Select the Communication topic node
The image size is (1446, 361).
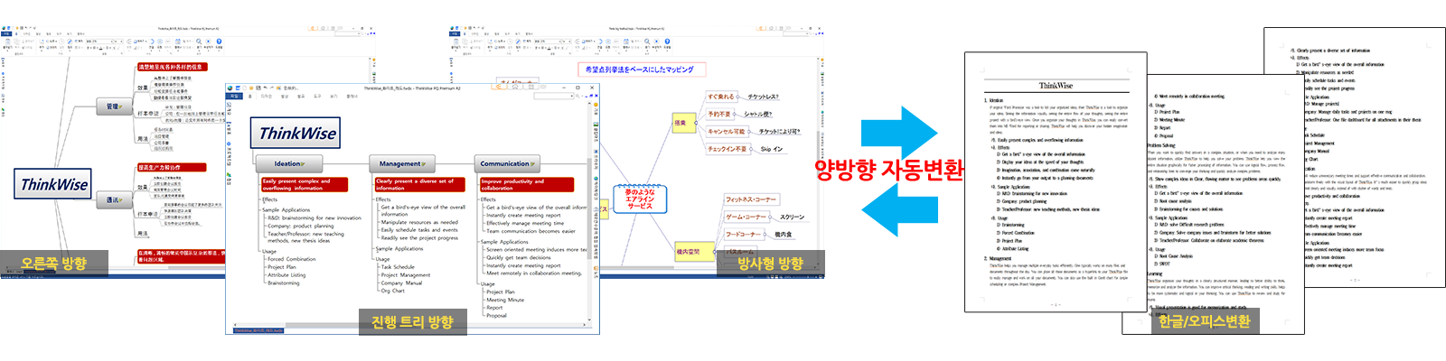pyautogui.click(x=507, y=163)
